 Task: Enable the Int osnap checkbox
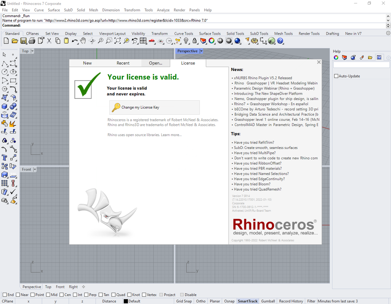75,295
